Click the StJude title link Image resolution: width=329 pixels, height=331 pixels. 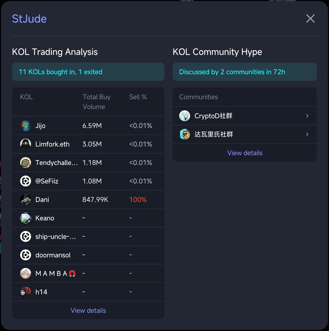29,19
